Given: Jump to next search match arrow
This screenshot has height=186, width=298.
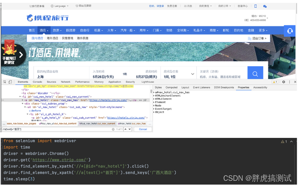Looking at the screenshot, I should click(x=130, y=129).
